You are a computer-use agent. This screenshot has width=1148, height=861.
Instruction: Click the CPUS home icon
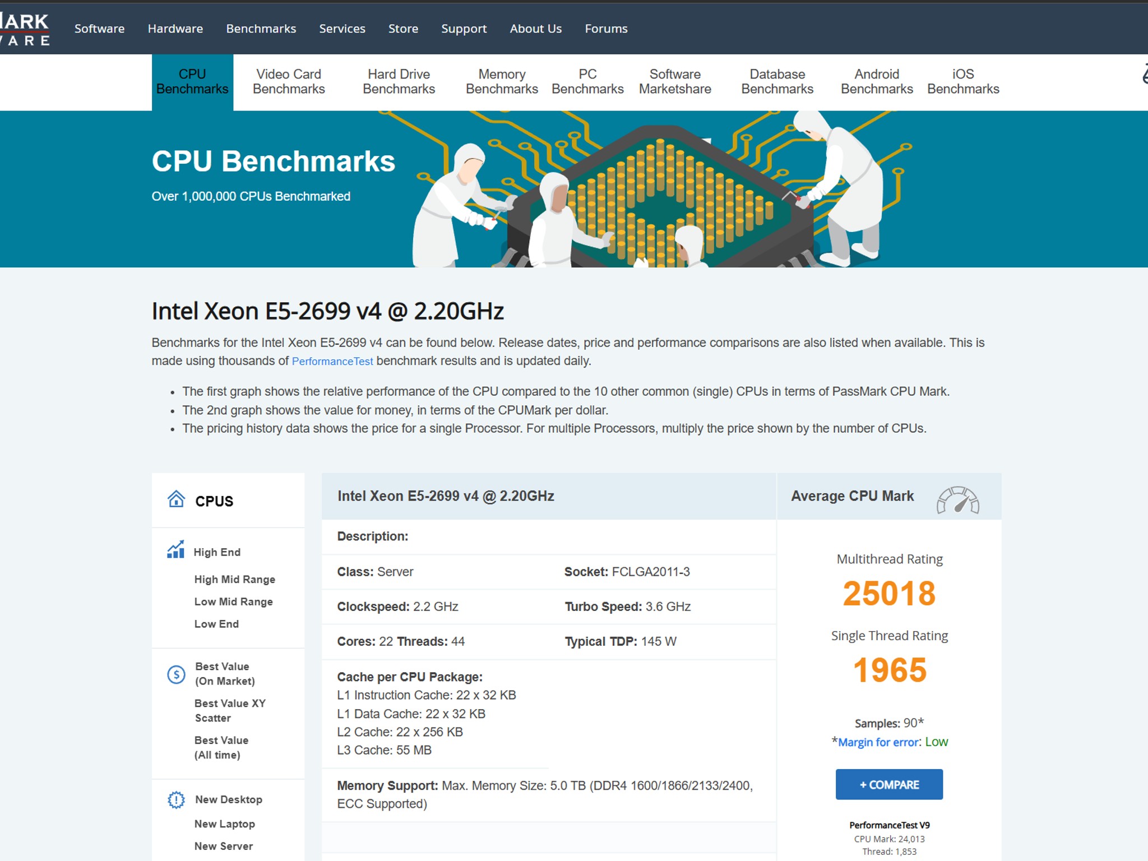176,499
